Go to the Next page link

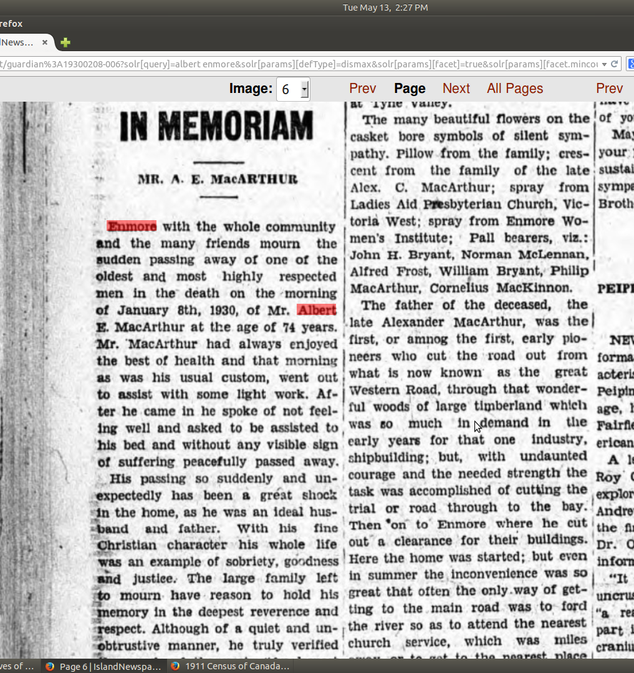point(456,89)
